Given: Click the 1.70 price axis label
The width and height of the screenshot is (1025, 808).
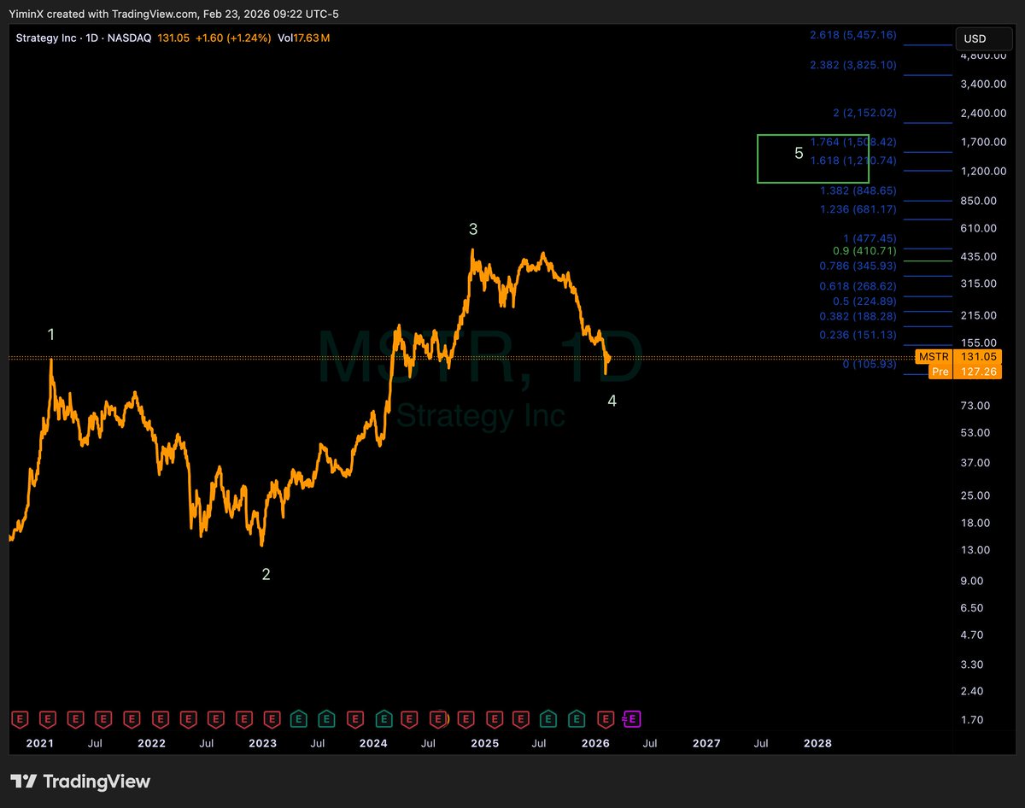Looking at the screenshot, I should click(972, 720).
